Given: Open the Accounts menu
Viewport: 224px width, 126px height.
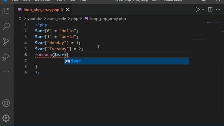Looking at the screenshot, I should point(6,103).
